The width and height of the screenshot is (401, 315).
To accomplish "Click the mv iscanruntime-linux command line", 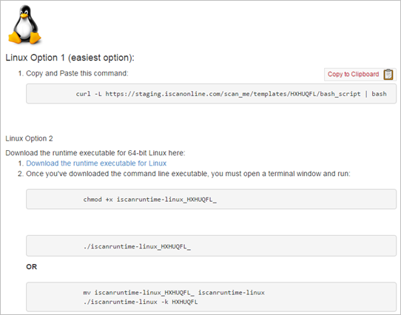I will tap(174, 293).
